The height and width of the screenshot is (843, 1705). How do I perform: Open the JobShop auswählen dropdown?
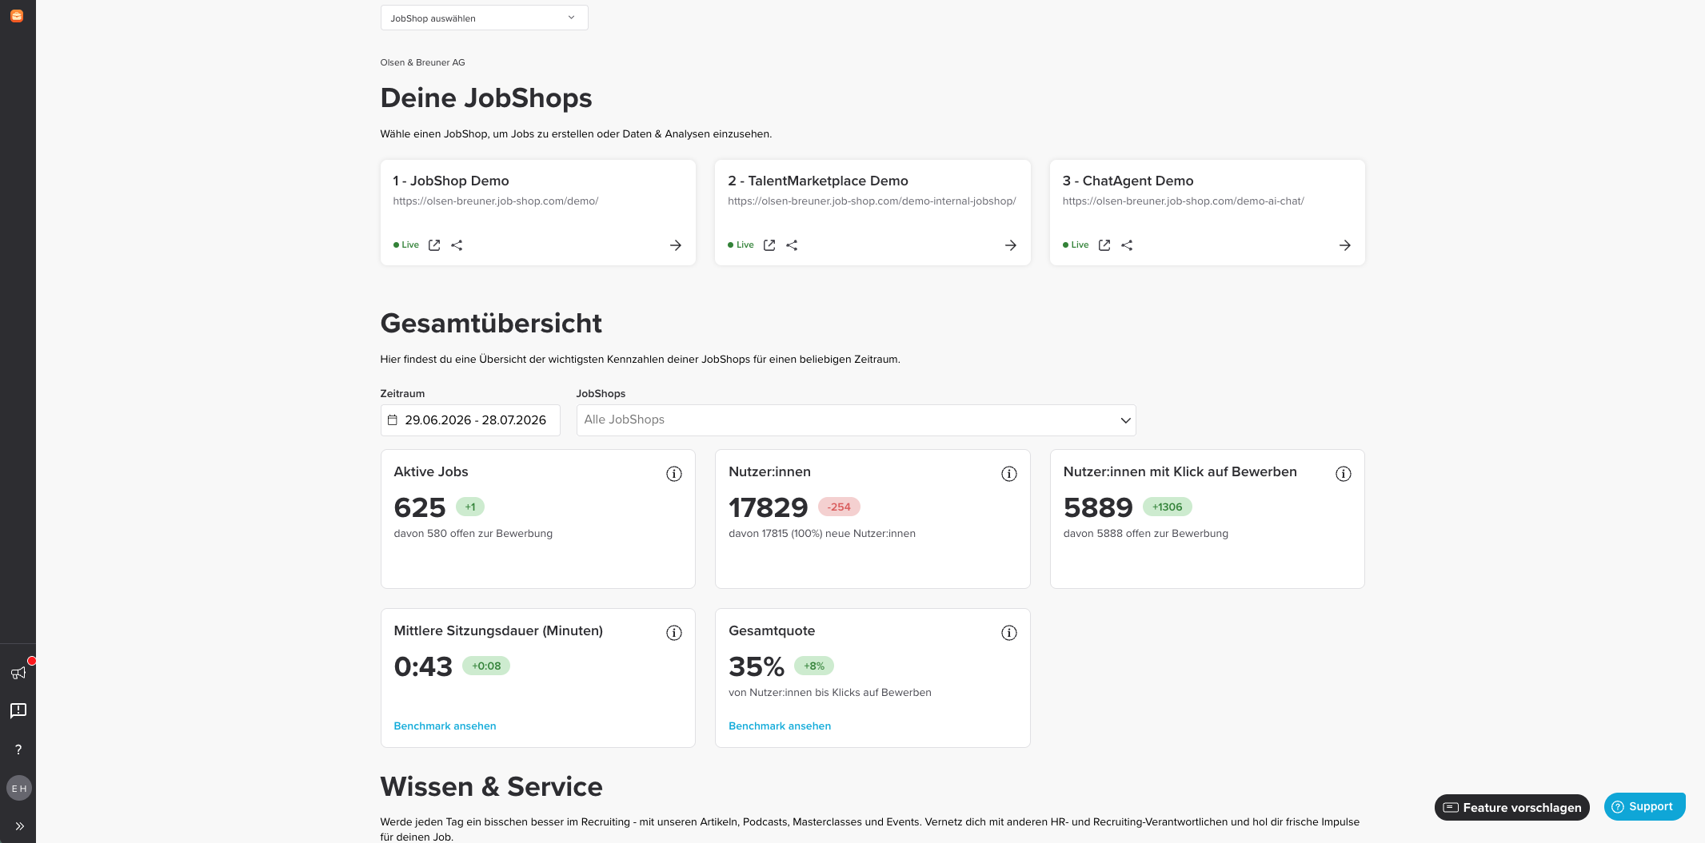[x=484, y=18]
